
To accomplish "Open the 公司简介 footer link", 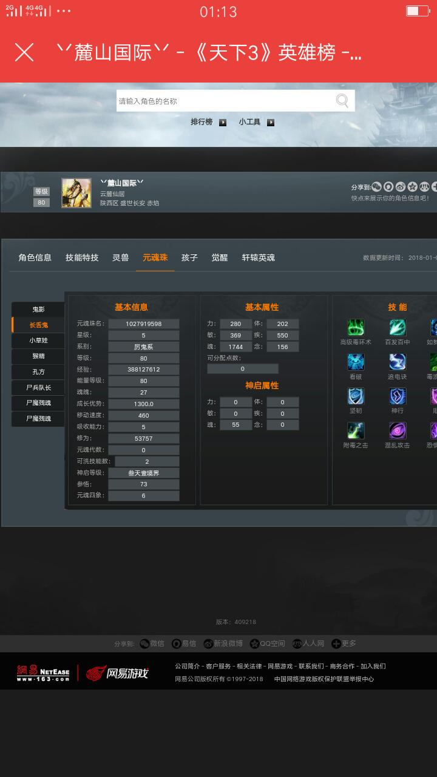I will [x=187, y=666].
